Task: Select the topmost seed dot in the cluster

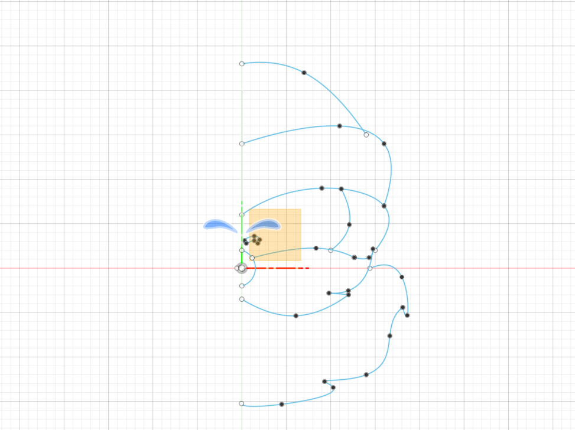Action: [x=254, y=236]
